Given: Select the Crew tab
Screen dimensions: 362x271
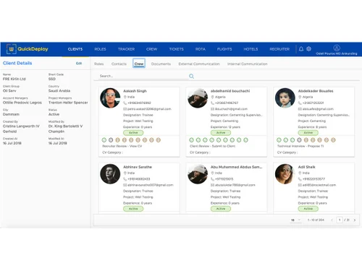Looking at the screenshot, I should click(139, 64).
